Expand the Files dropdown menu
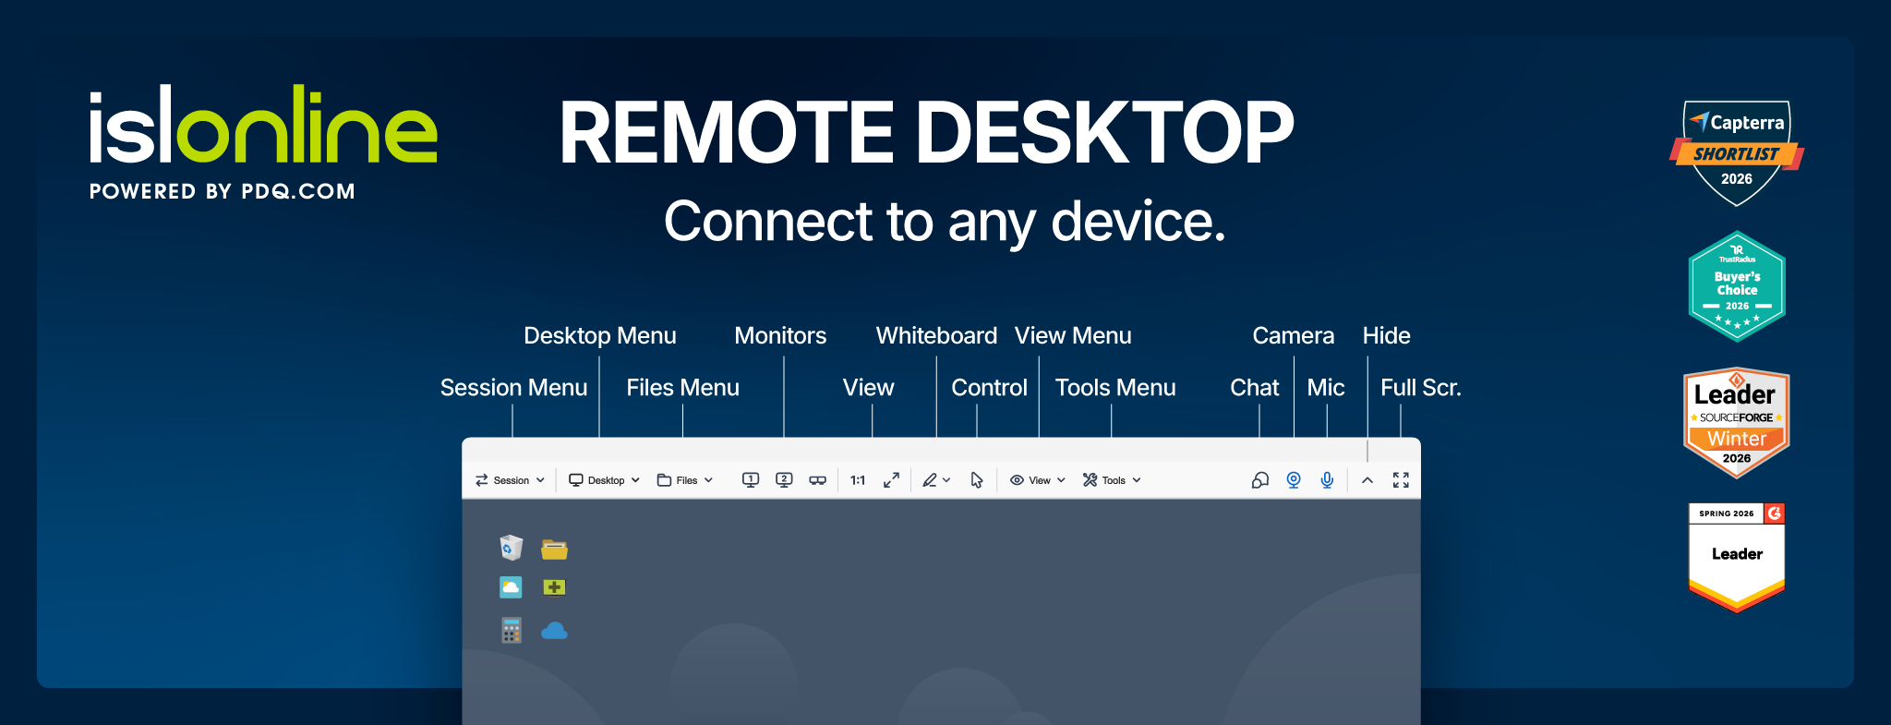 (685, 480)
